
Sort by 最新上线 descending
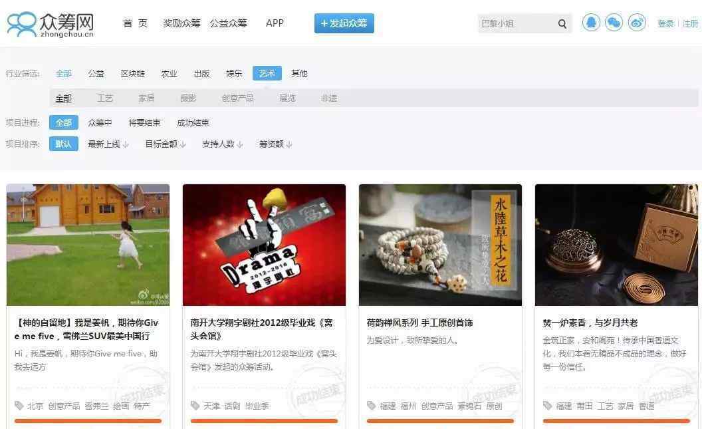point(108,144)
